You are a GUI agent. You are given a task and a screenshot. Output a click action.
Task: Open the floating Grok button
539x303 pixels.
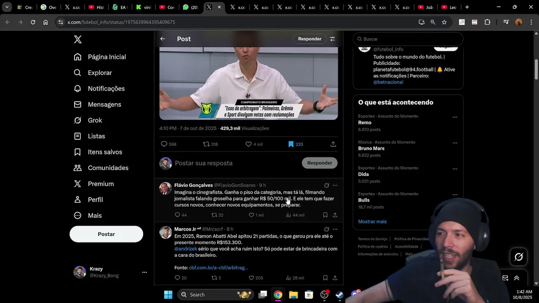pyautogui.click(x=519, y=257)
